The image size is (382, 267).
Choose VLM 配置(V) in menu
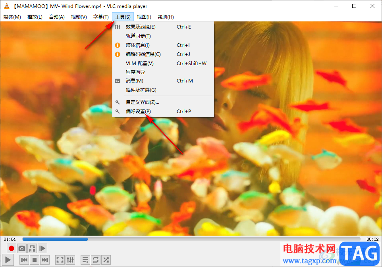[x=163, y=63]
